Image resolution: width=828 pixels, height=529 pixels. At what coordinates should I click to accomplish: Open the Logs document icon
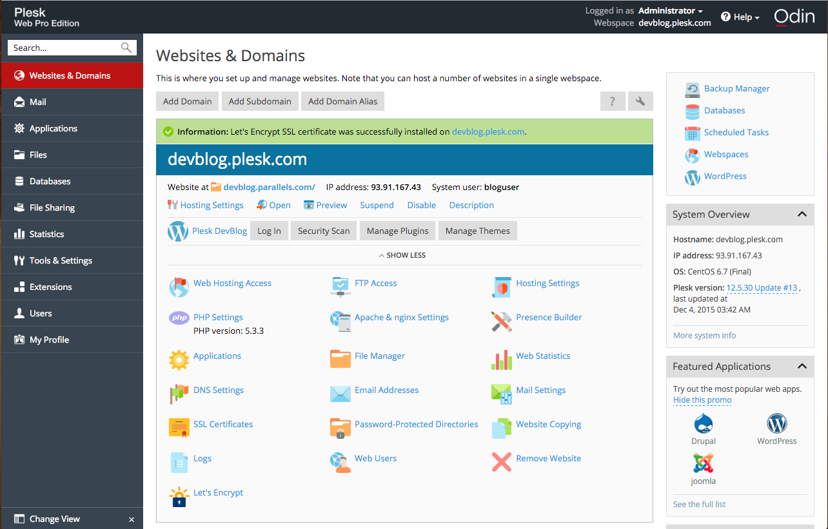pyautogui.click(x=179, y=462)
